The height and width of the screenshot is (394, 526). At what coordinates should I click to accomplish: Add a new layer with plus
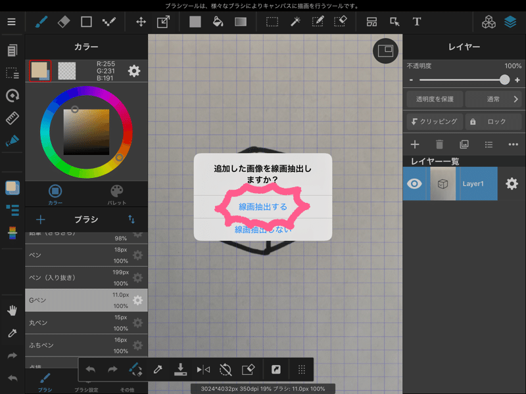(x=415, y=144)
